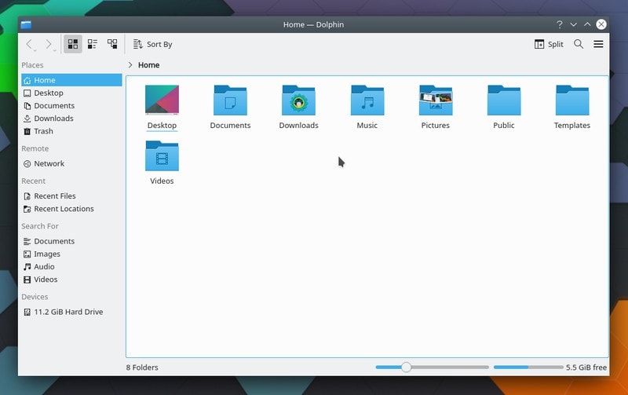Screen dimensions: 628x395
Task: Switch to Details tree view mode
Action: tap(112, 44)
